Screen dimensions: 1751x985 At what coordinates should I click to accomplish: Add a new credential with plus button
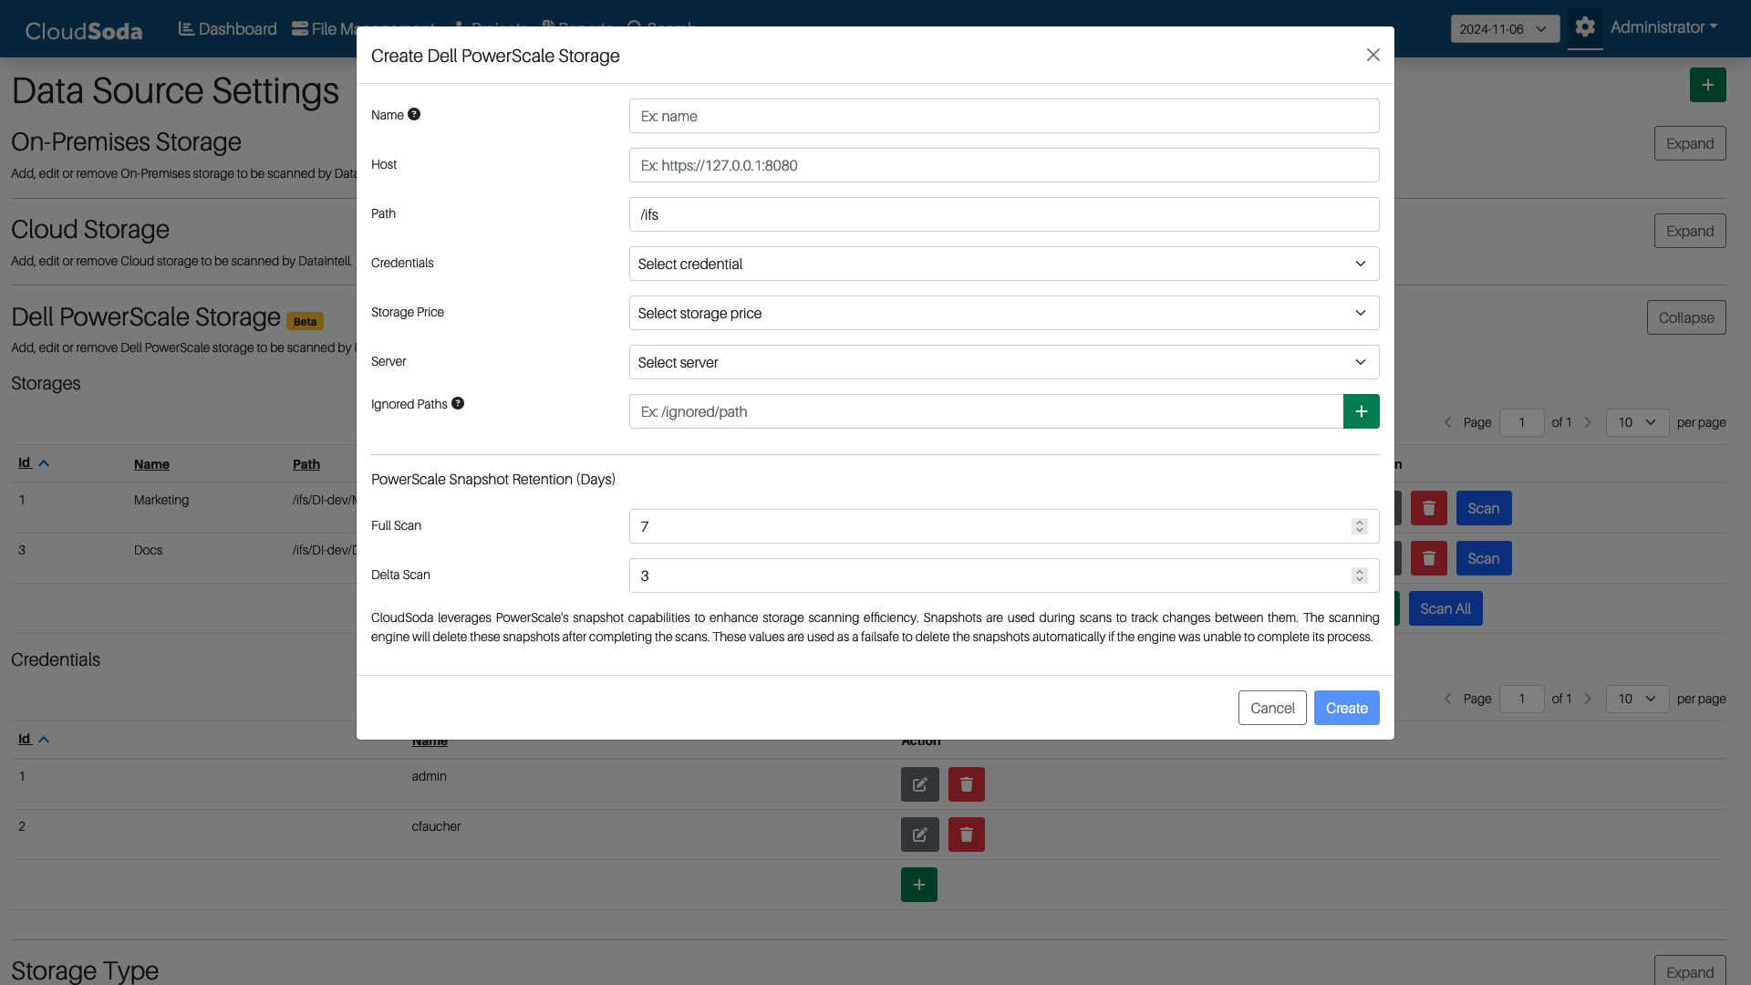coord(918,885)
